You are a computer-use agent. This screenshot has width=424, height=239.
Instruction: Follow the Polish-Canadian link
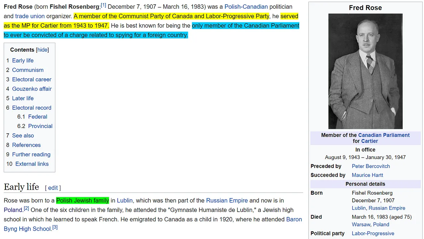(246, 7)
